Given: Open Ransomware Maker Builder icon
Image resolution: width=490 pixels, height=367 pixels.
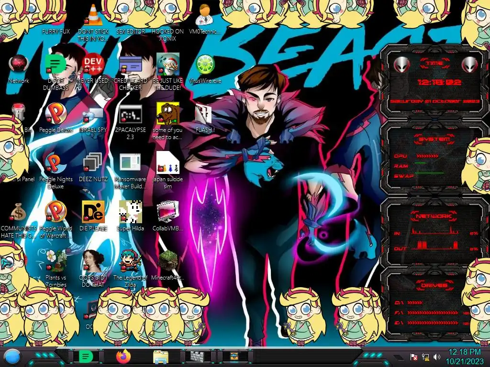Looking at the screenshot, I should (x=130, y=163).
